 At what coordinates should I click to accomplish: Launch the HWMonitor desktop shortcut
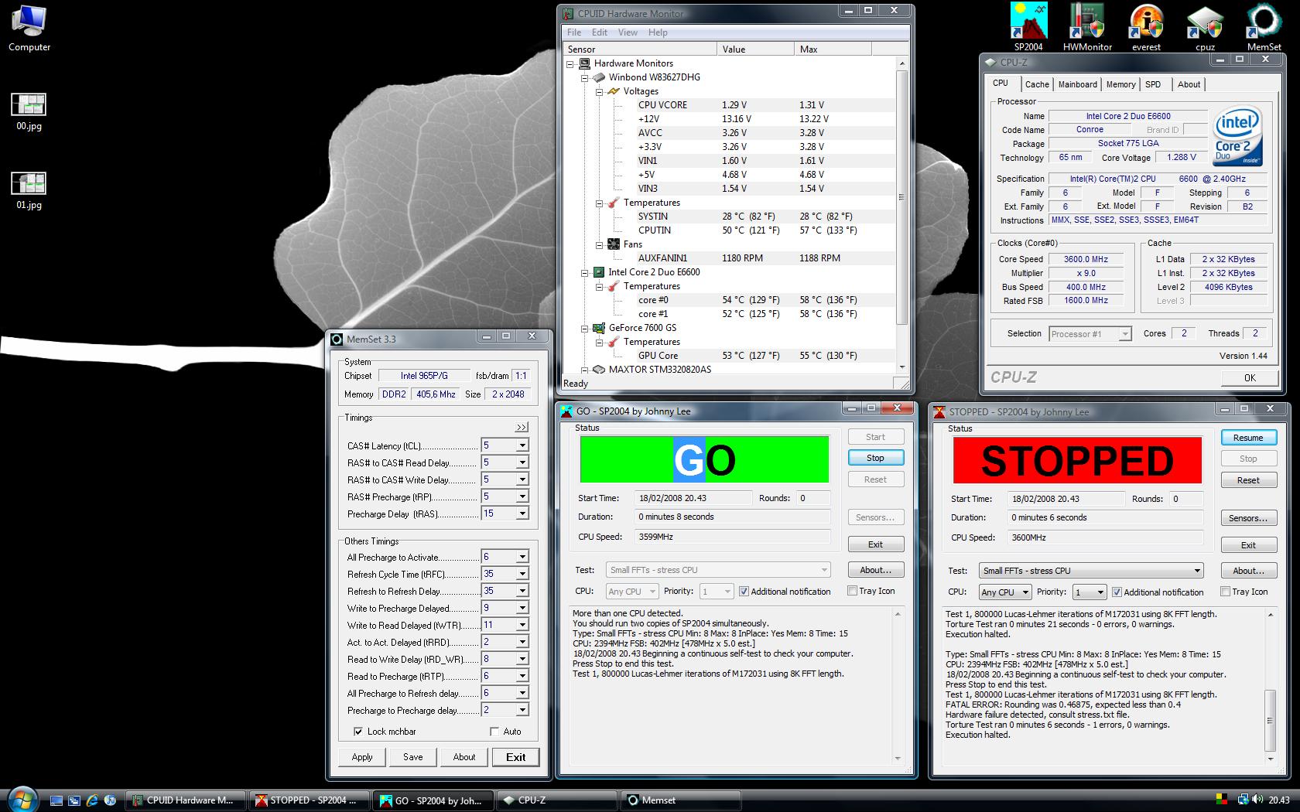tap(1087, 27)
